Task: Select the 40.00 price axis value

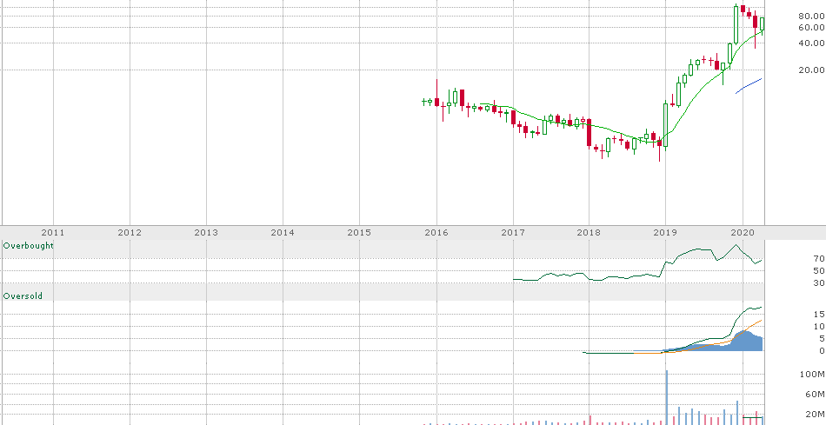Action: (x=811, y=43)
